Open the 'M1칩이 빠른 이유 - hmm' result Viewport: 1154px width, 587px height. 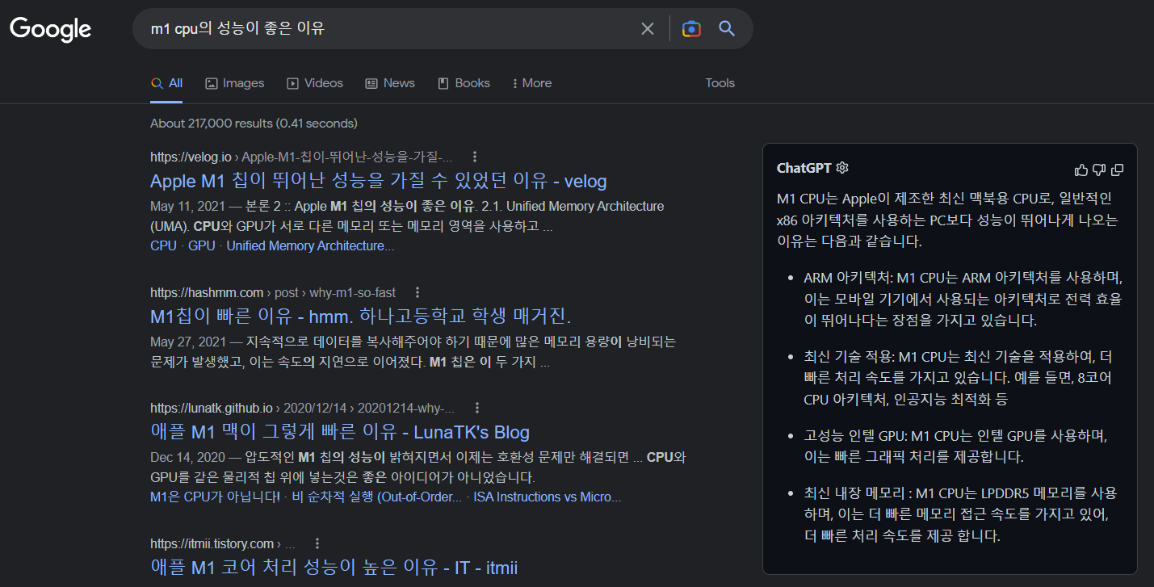click(361, 315)
